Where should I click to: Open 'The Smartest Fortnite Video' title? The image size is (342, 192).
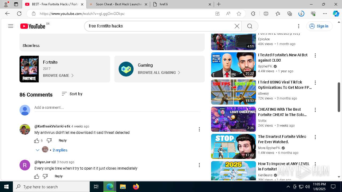282,139
